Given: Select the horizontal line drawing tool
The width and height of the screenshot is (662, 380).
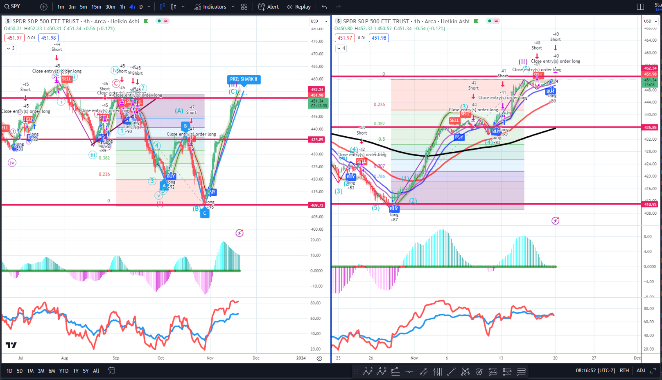Looking at the screenshot, I should pos(409,371).
